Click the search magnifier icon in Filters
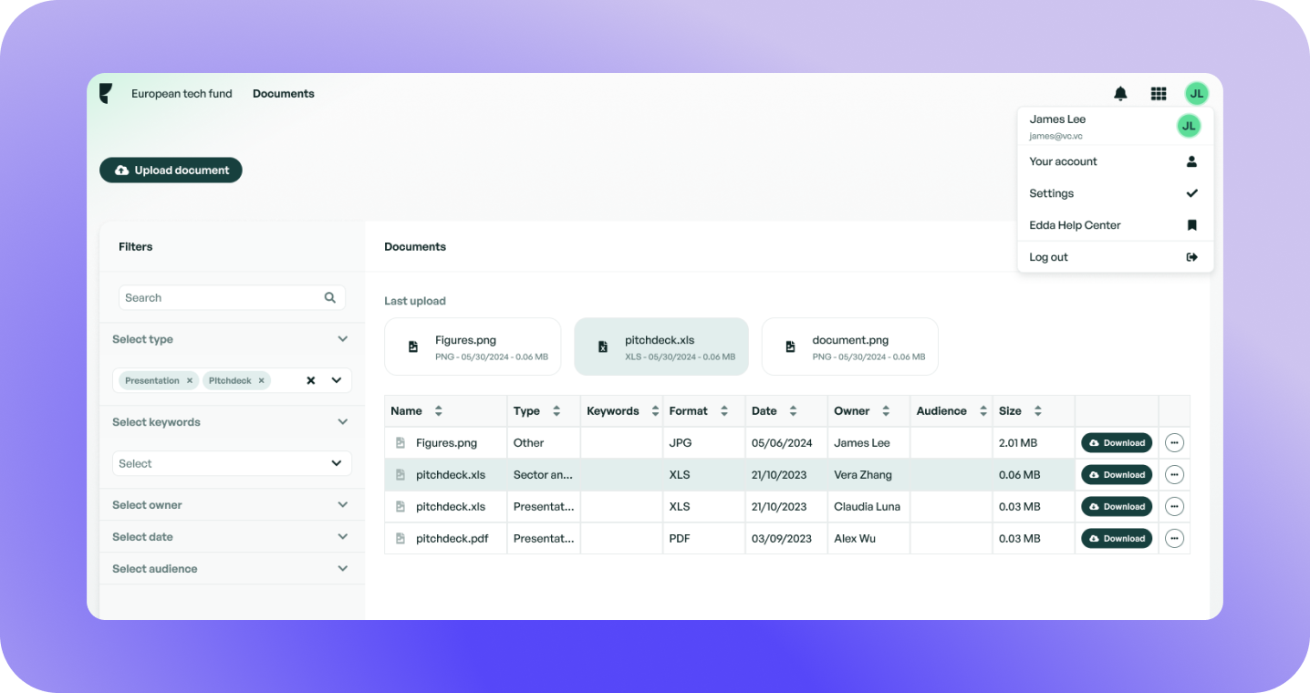The width and height of the screenshot is (1310, 693). tap(330, 297)
